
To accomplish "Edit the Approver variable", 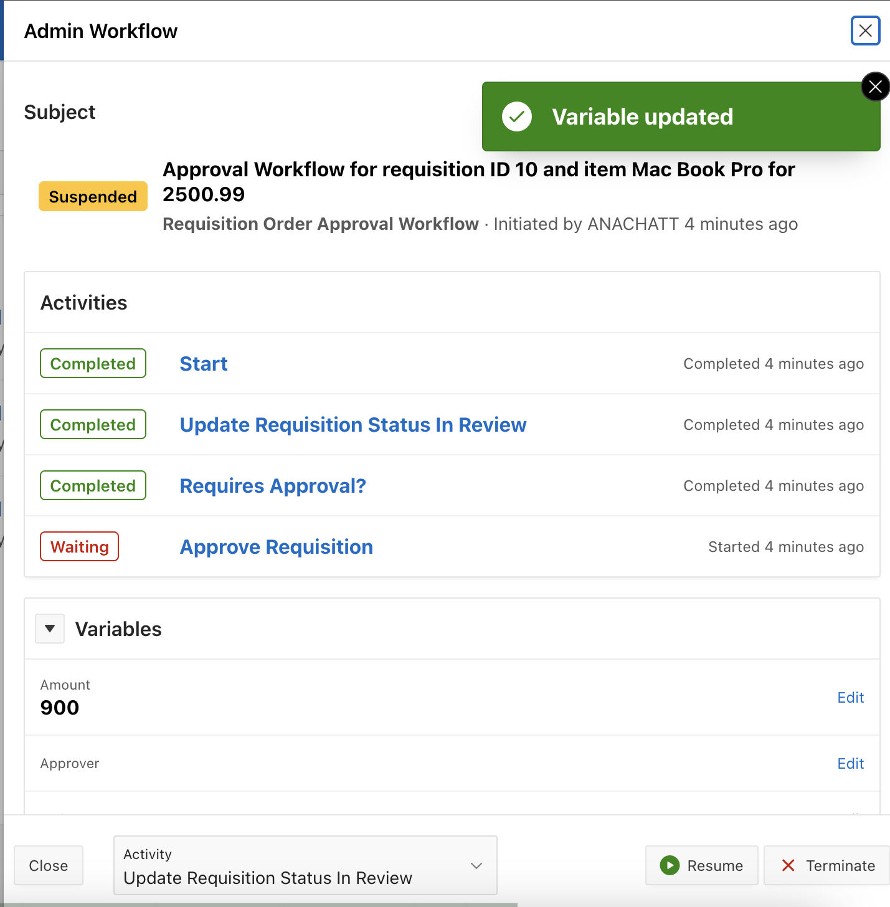I will [x=850, y=764].
